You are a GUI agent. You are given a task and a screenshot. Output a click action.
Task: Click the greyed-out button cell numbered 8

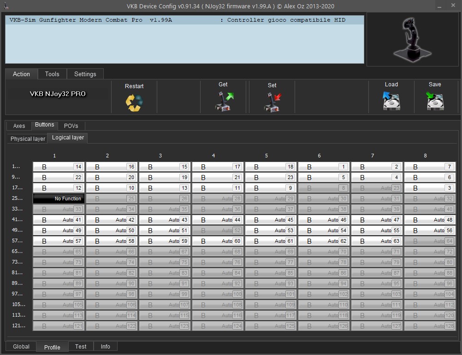324,188
